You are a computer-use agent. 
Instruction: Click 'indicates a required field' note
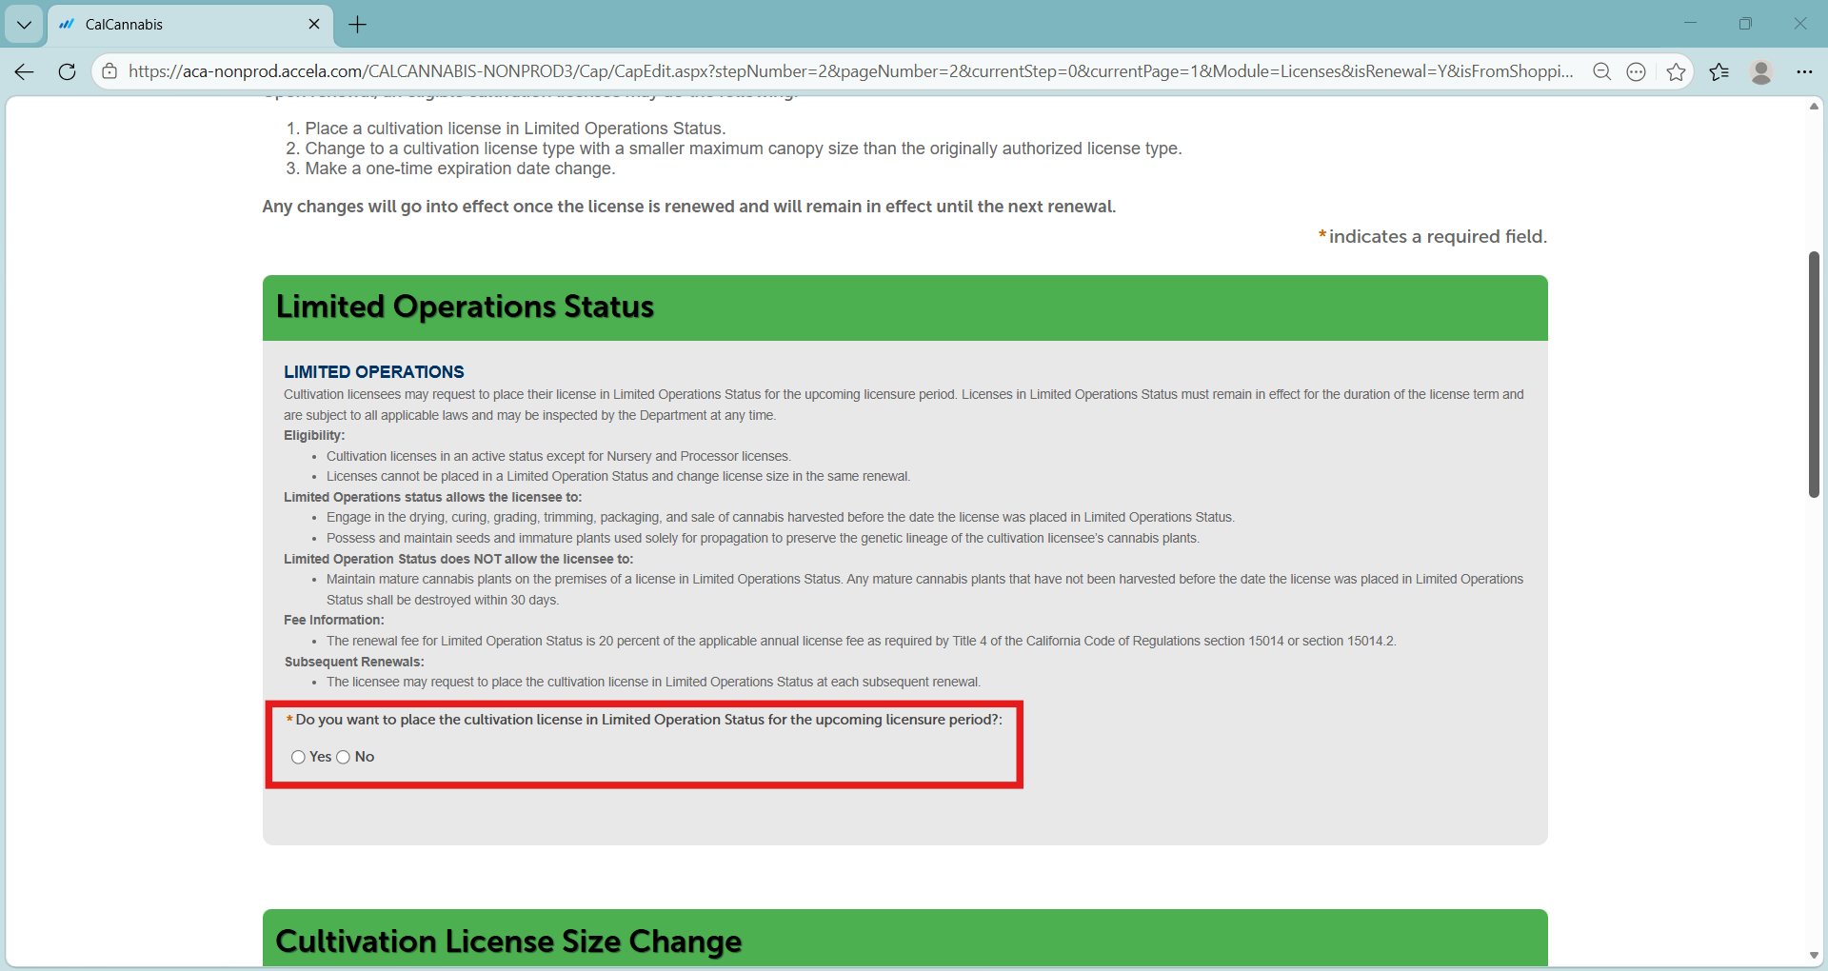point(1433,237)
